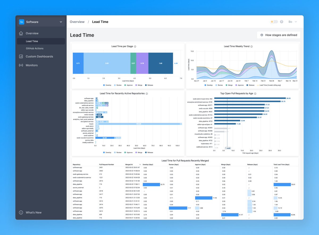The width and height of the screenshot is (319, 235).
Task: Click the encryption-service repository label
Action: pyautogui.click(x=88, y=121)
